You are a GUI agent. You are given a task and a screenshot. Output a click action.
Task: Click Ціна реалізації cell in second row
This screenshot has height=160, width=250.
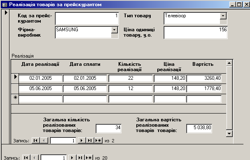click(170, 88)
